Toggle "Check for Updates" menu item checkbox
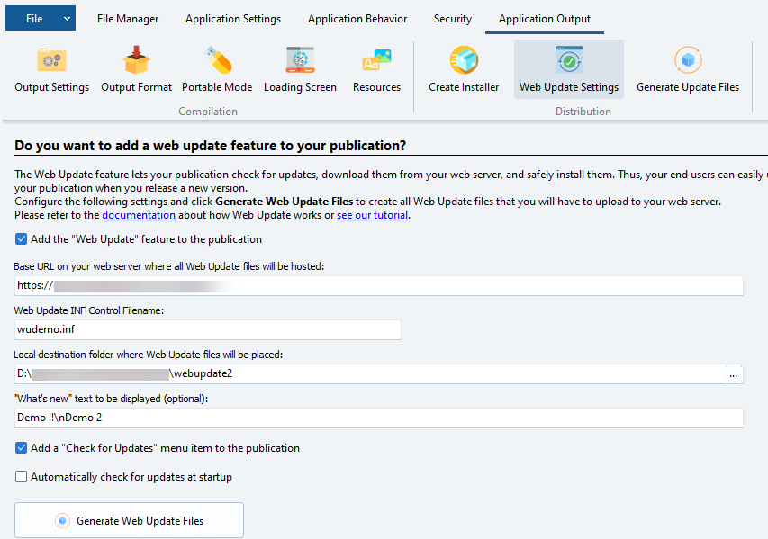 pyautogui.click(x=22, y=448)
